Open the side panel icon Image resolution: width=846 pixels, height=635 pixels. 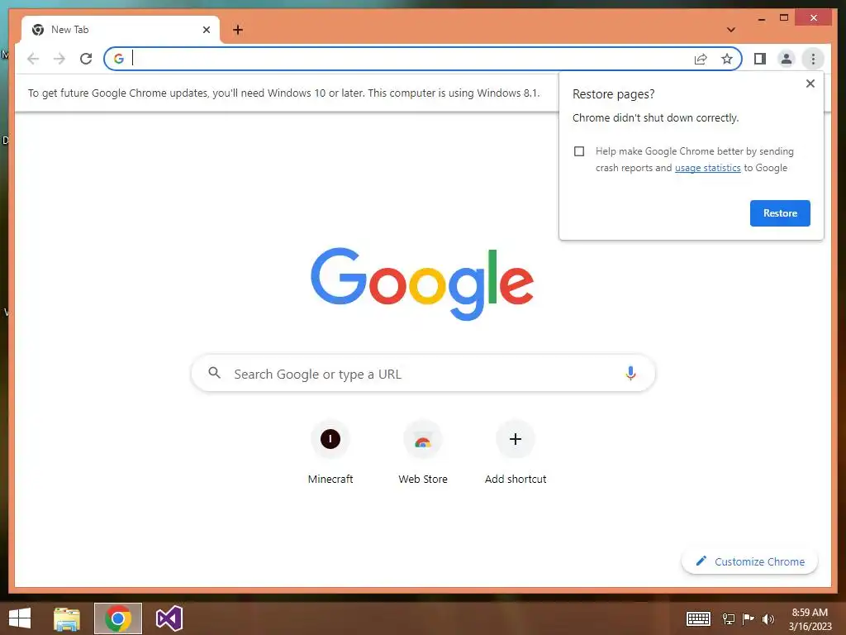tap(760, 59)
